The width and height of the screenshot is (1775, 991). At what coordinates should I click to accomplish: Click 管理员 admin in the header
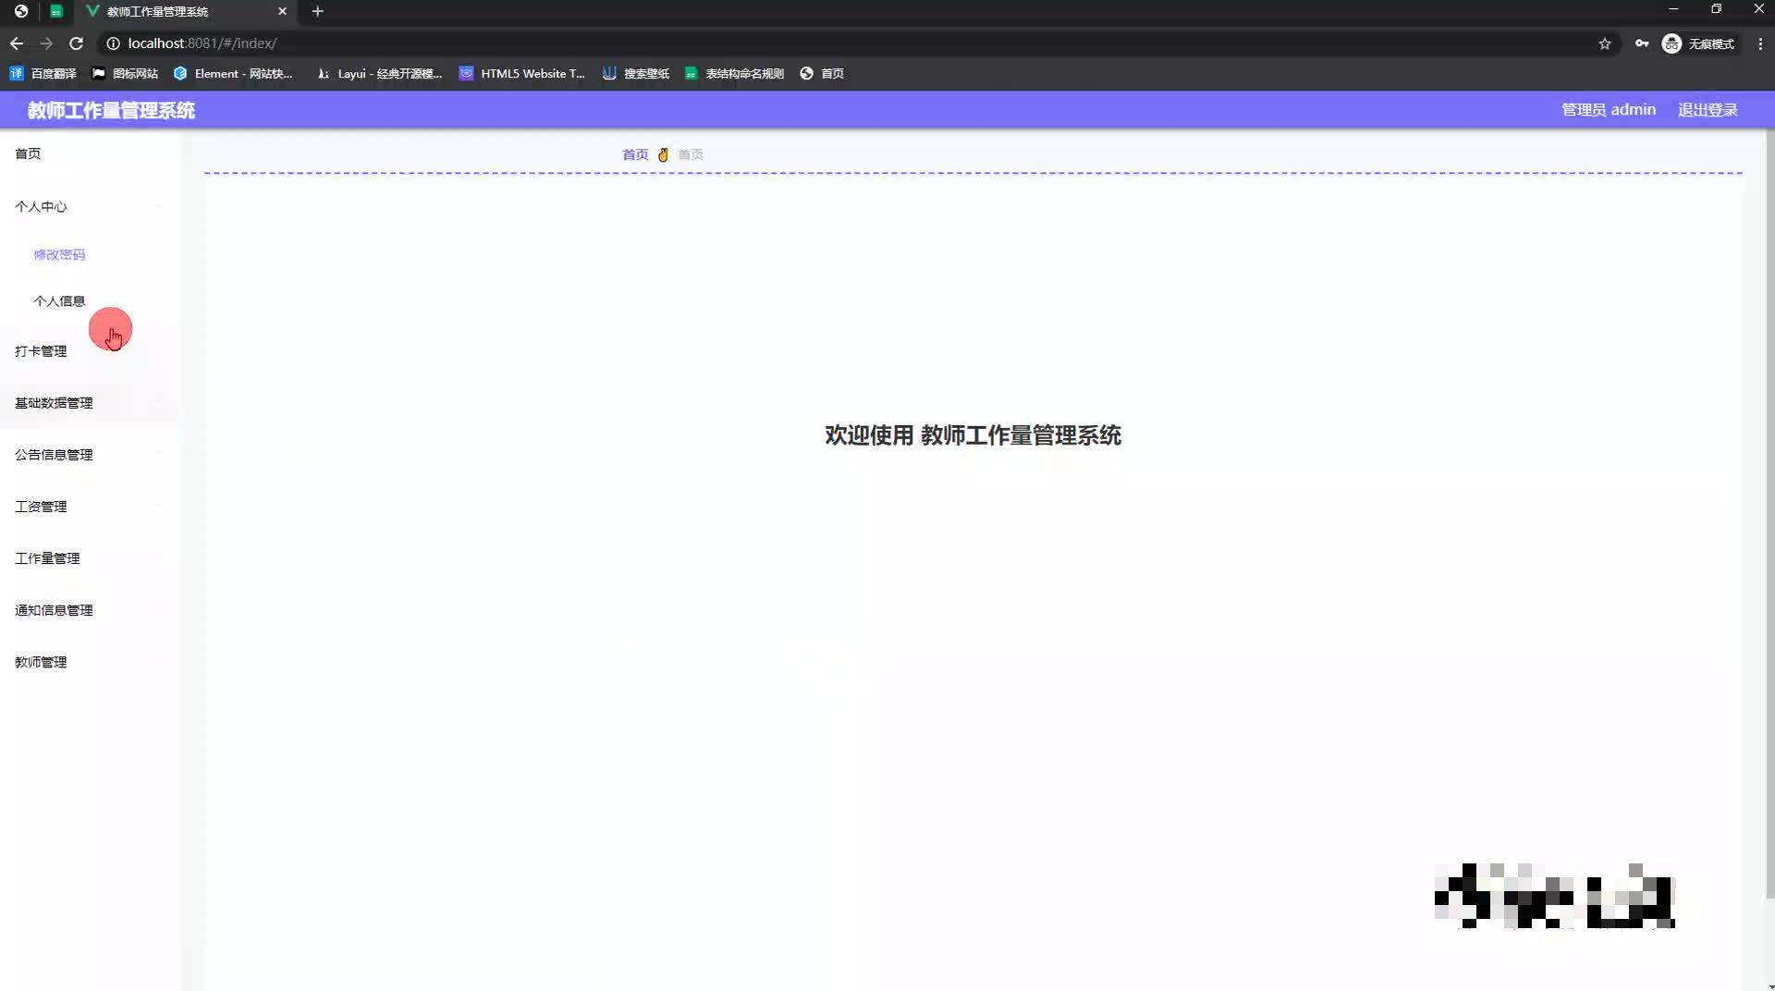pos(1609,109)
